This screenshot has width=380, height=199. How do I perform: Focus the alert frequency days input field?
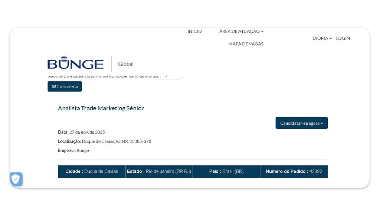click(x=171, y=76)
